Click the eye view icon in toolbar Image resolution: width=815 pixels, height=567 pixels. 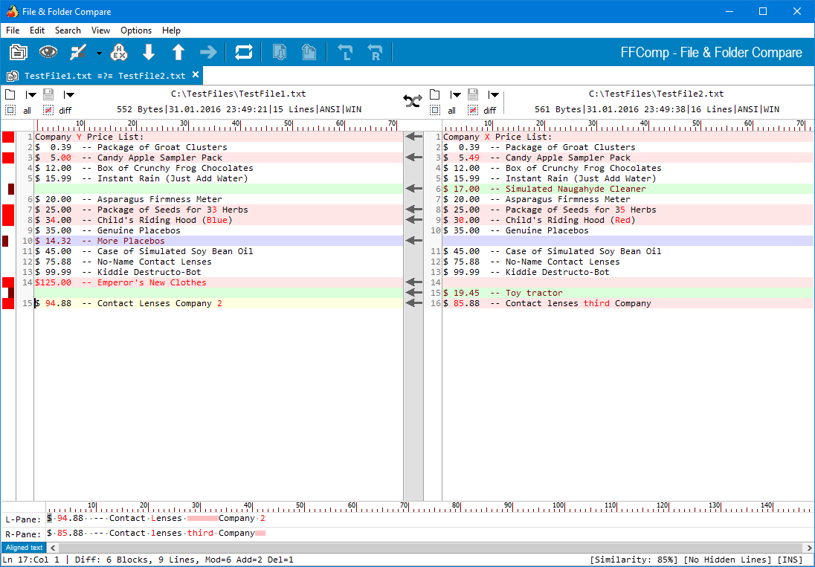[48, 52]
